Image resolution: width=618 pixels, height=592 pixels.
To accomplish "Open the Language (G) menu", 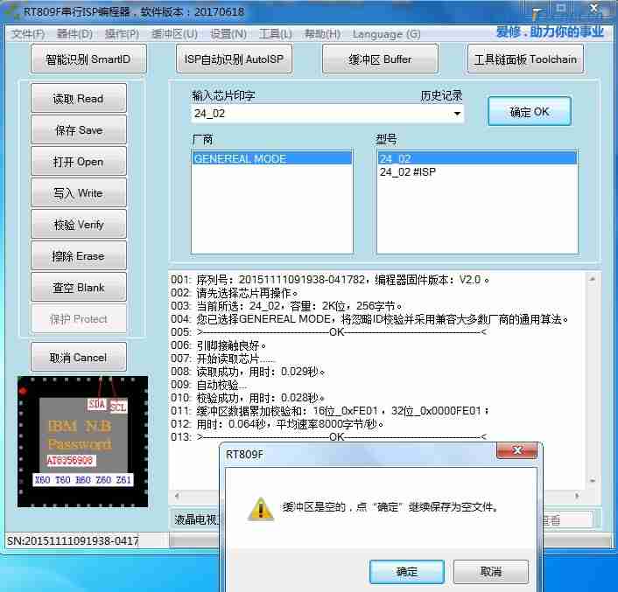I will [386, 34].
